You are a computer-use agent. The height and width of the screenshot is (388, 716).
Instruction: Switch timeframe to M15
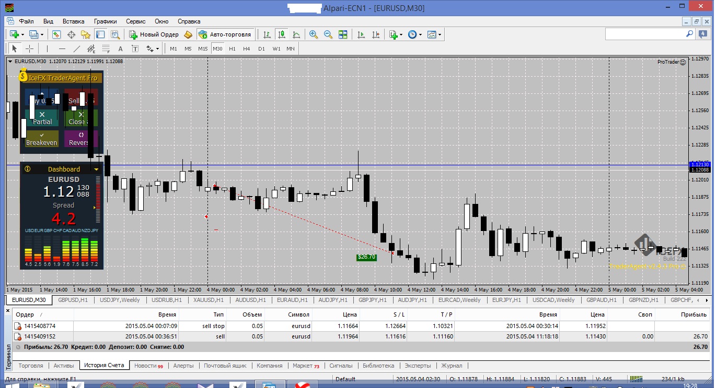point(203,48)
